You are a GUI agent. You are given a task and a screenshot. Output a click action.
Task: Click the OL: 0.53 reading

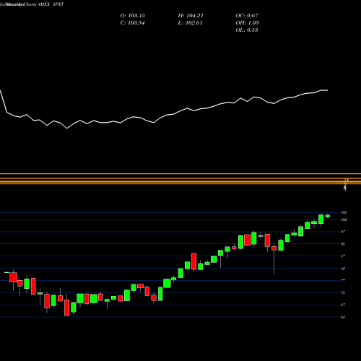247,30
